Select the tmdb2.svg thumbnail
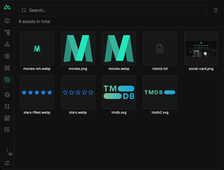This screenshot has height=170, width=224. [160, 92]
